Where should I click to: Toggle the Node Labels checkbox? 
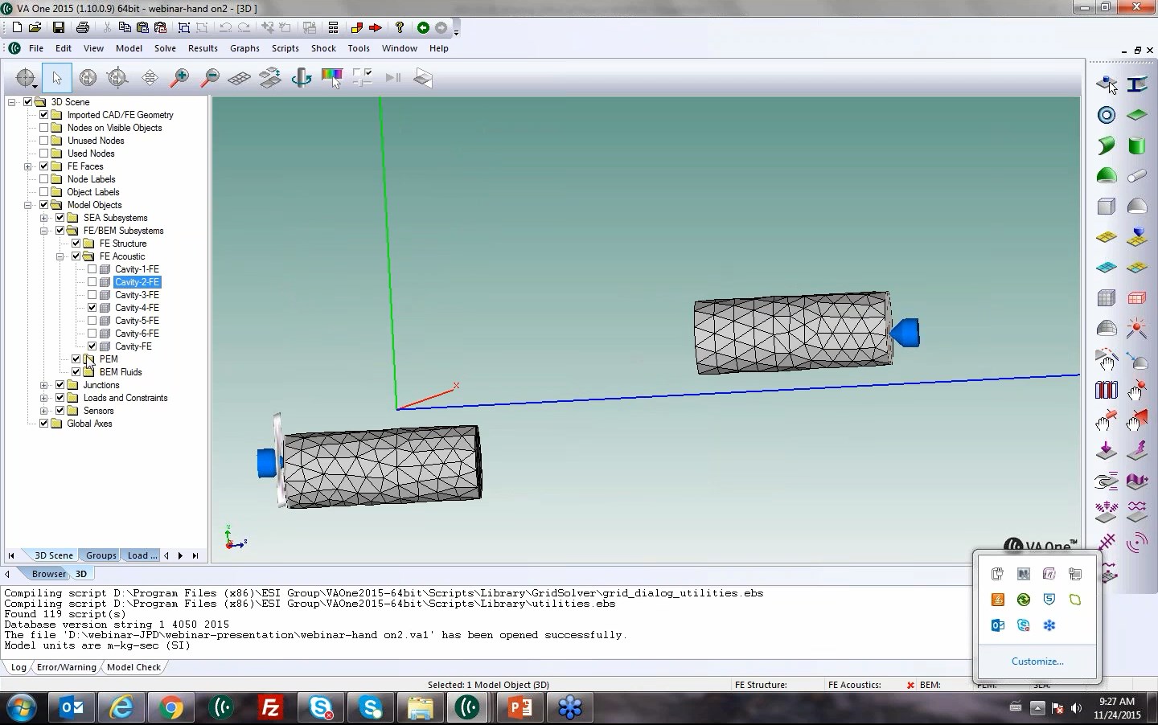point(43,179)
